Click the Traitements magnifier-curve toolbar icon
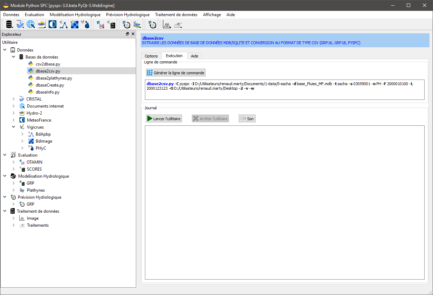The image size is (433, 295). [x=178, y=25]
